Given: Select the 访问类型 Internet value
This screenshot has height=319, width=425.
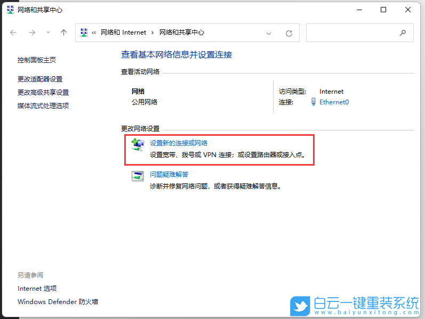Looking at the screenshot, I should coord(331,92).
